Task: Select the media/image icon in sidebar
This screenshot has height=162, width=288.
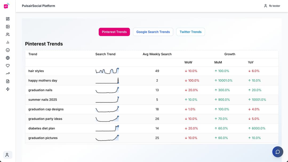Action: click(7, 26)
